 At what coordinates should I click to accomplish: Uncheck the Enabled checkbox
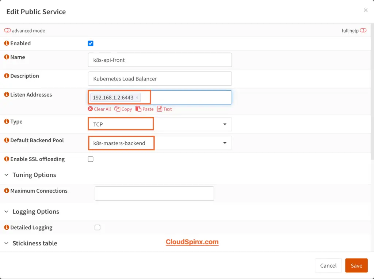tap(90, 43)
